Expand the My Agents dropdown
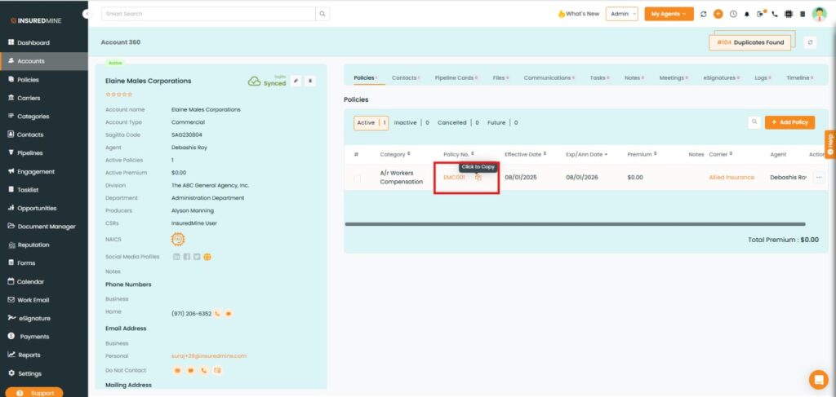 pos(669,14)
